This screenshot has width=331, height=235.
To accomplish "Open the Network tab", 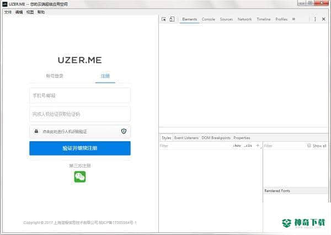I will coord(244,19).
